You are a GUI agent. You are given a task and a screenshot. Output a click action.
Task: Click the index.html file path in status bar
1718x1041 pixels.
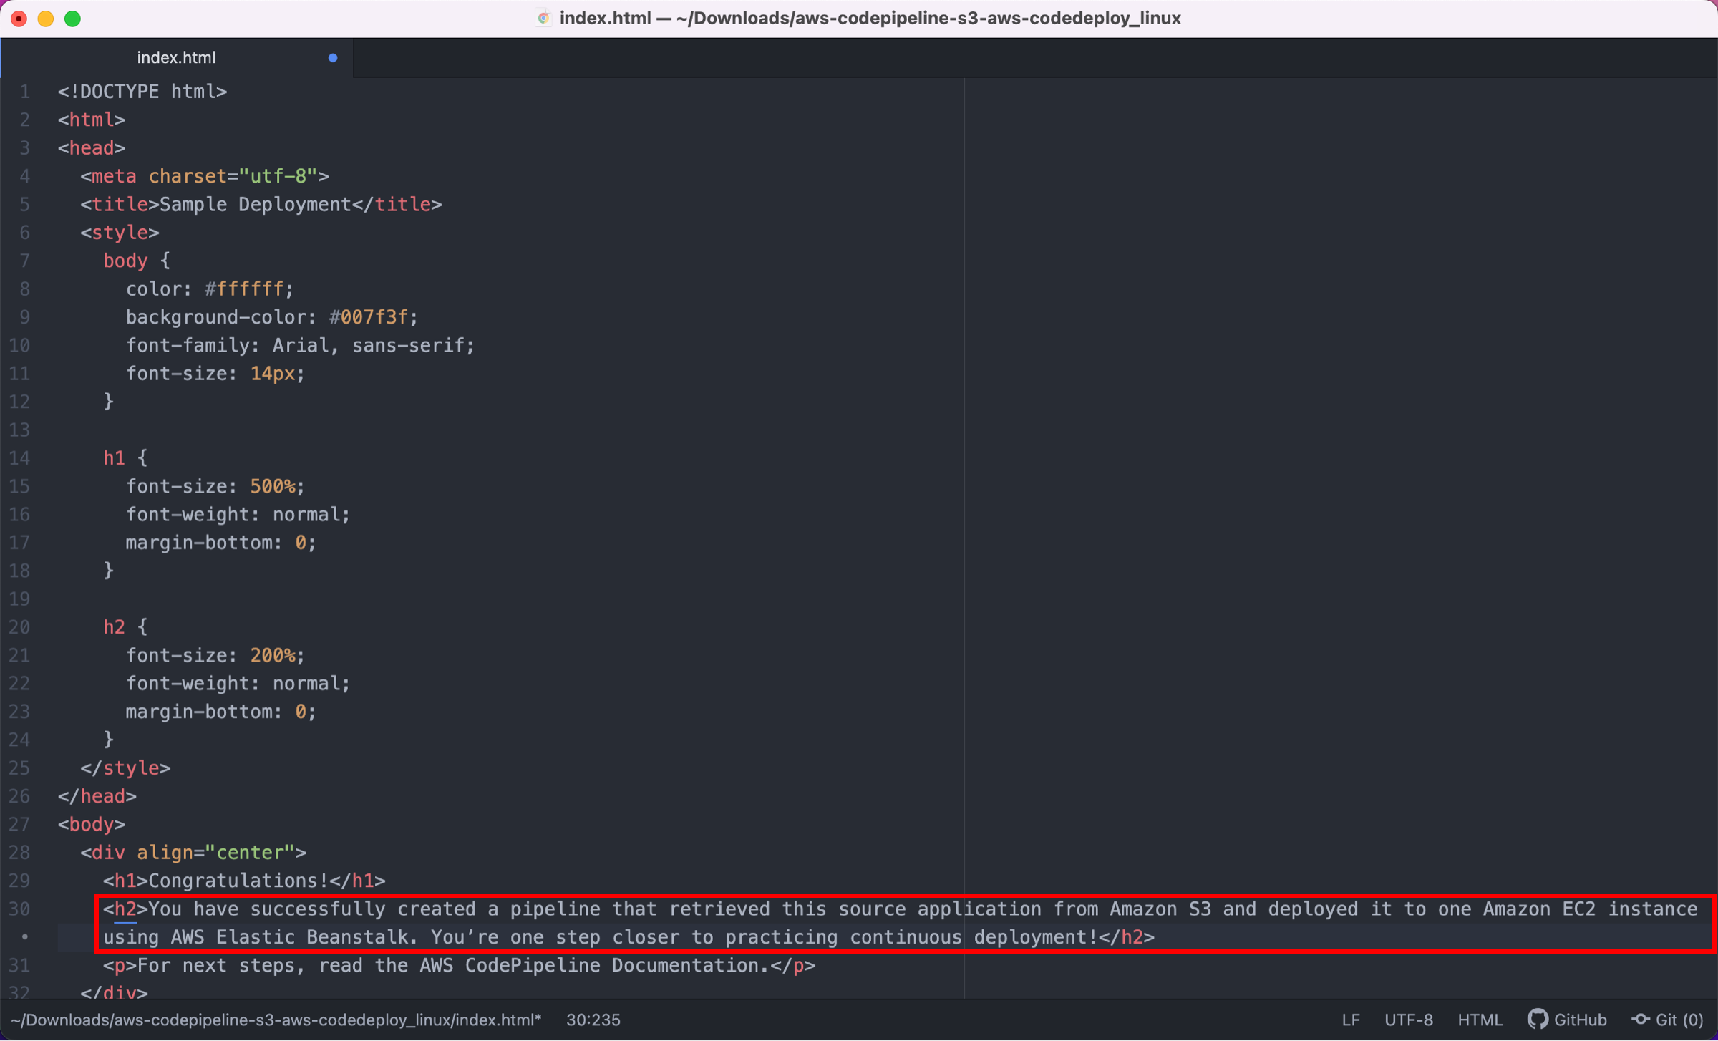coord(276,1020)
